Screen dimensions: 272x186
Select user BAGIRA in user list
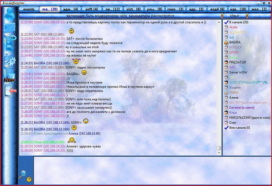pos(235,42)
